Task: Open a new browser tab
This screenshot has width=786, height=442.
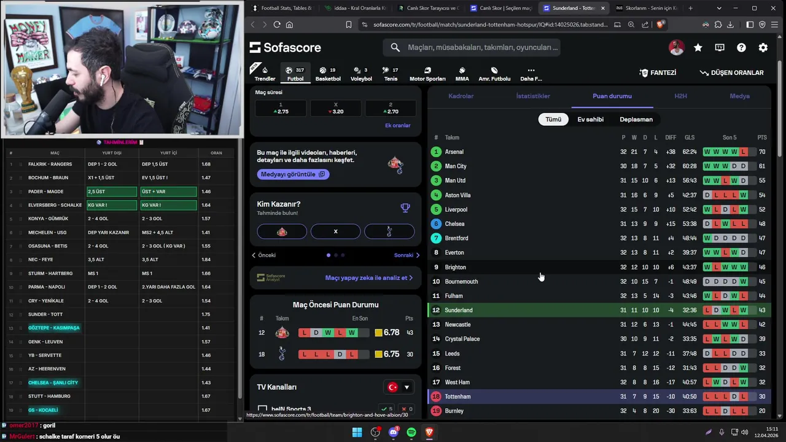Action: (691, 8)
